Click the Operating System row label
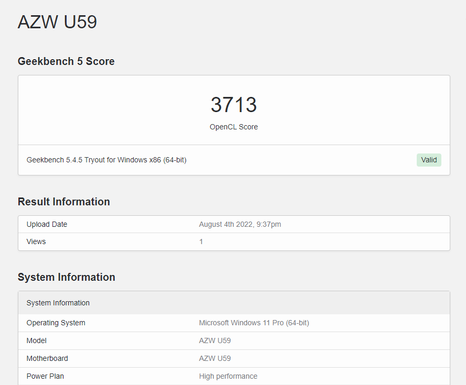The image size is (466, 385). [56, 323]
